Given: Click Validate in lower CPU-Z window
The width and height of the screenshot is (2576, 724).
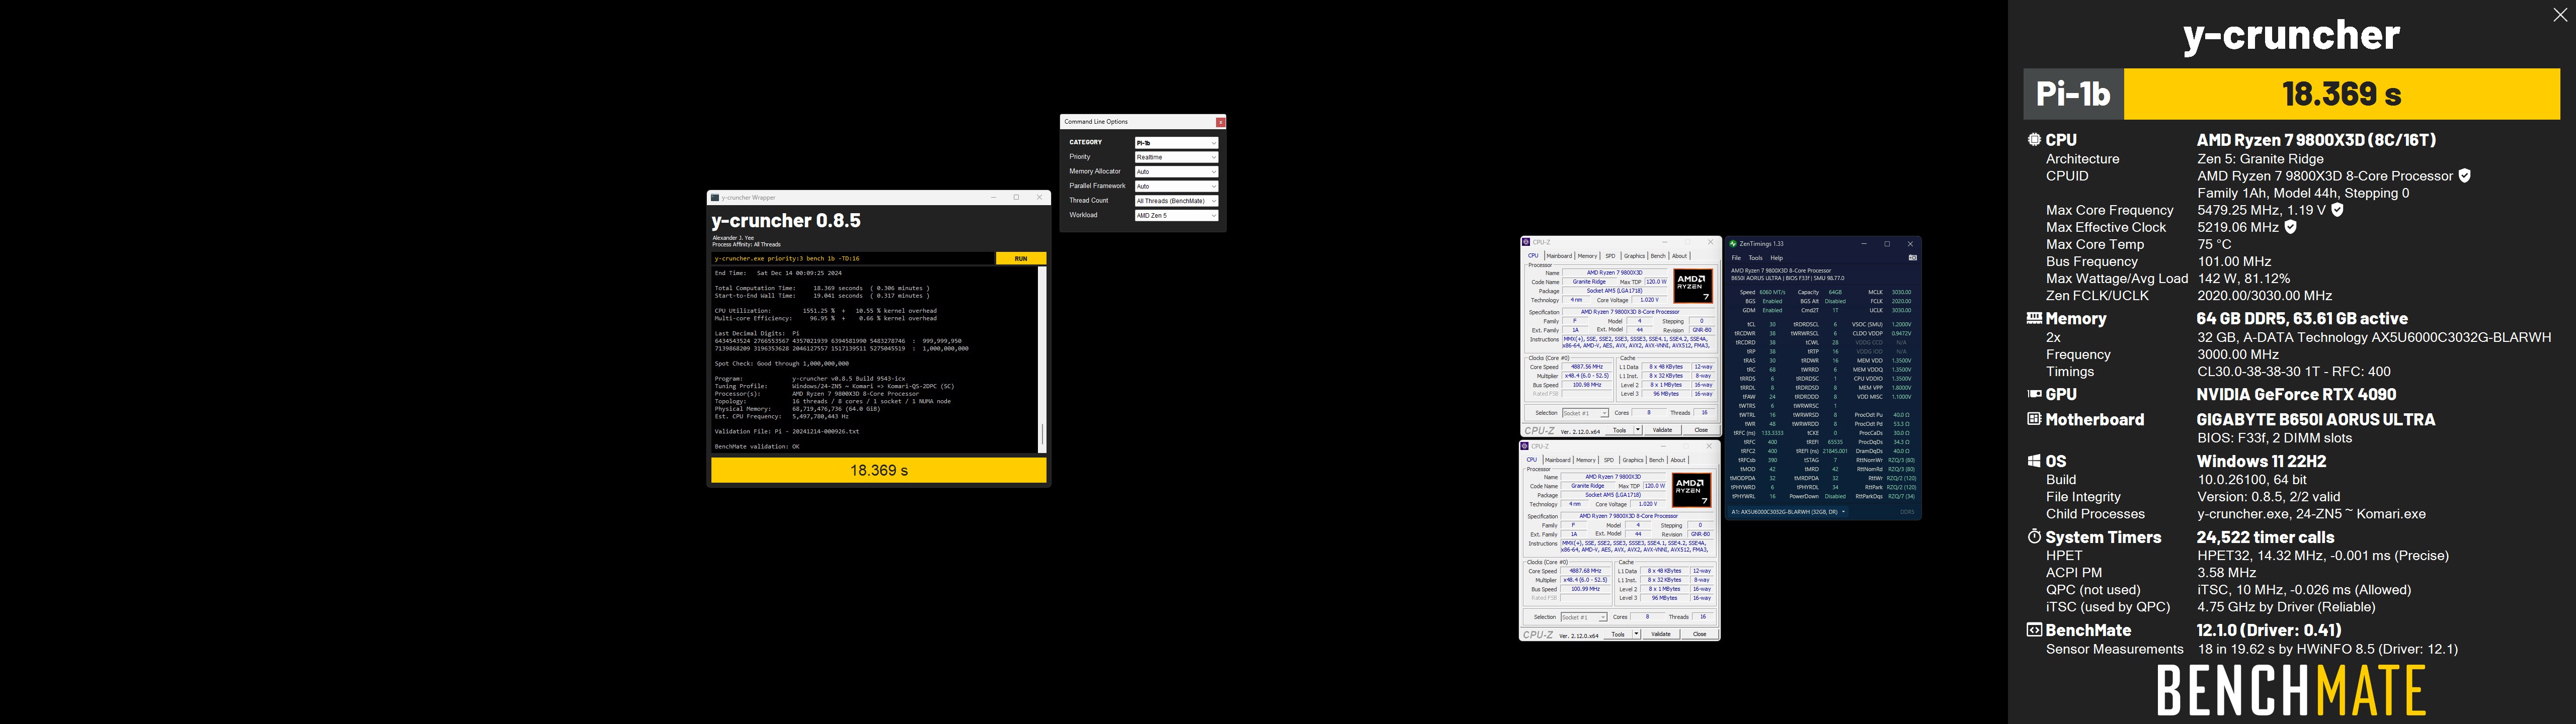Looking at the screenshot, I should [x=1661, y=634].
